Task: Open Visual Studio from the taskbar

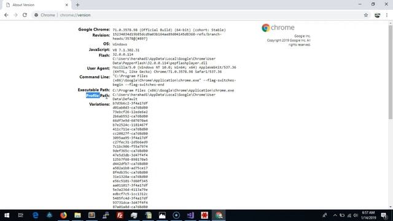Action: pyautogui.click(x=190, y=215)
